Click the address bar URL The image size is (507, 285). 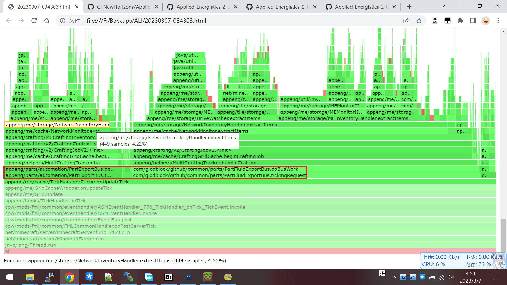point(147,21)
